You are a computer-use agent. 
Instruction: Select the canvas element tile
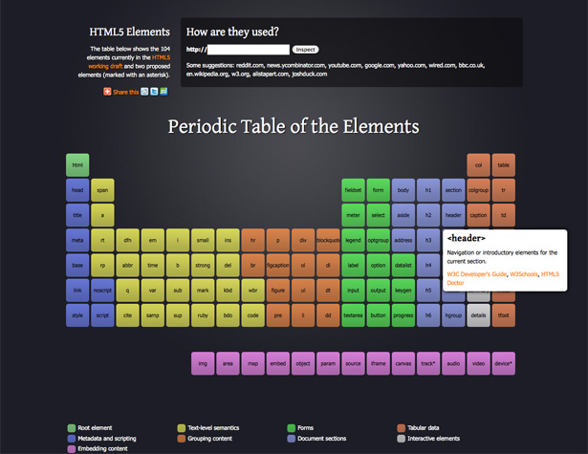coord(403,363)
